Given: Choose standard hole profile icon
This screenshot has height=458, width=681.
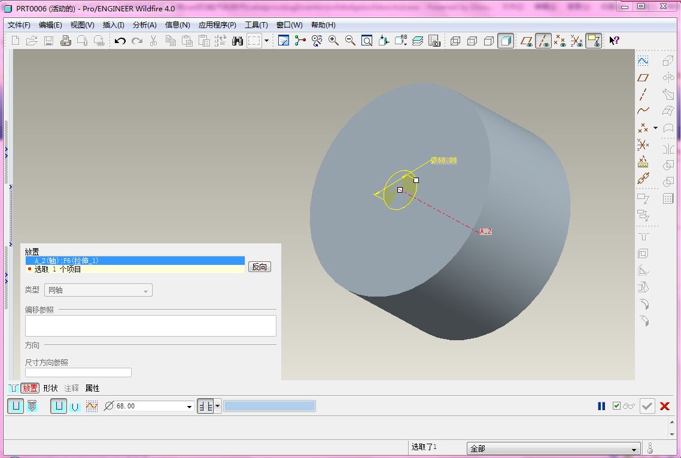Looking at the screenshot, I should point(75,407).
